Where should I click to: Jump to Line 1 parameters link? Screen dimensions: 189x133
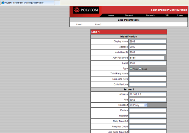79,24
